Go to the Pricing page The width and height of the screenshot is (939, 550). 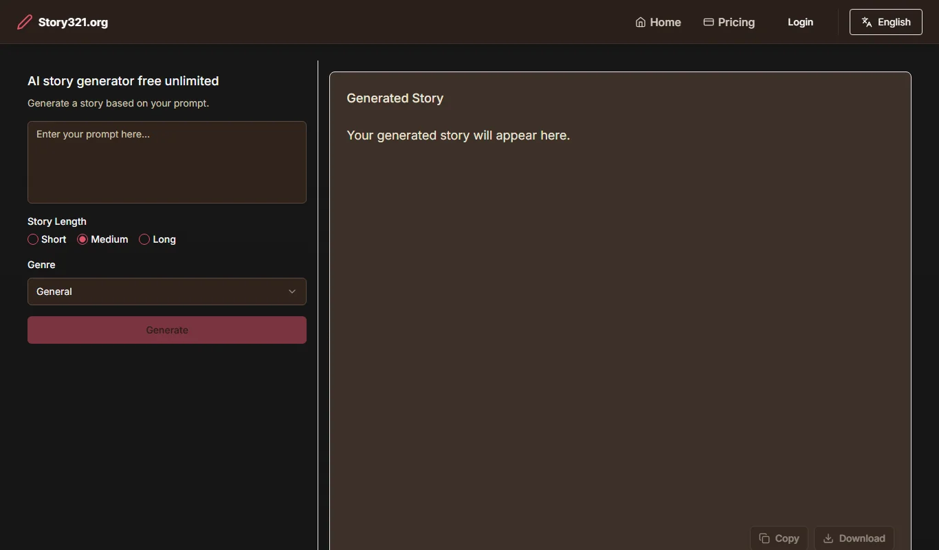[x=729, y=22]
